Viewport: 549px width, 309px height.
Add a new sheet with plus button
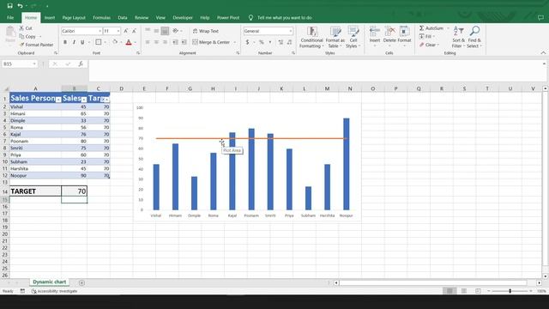tap(81, 282)
